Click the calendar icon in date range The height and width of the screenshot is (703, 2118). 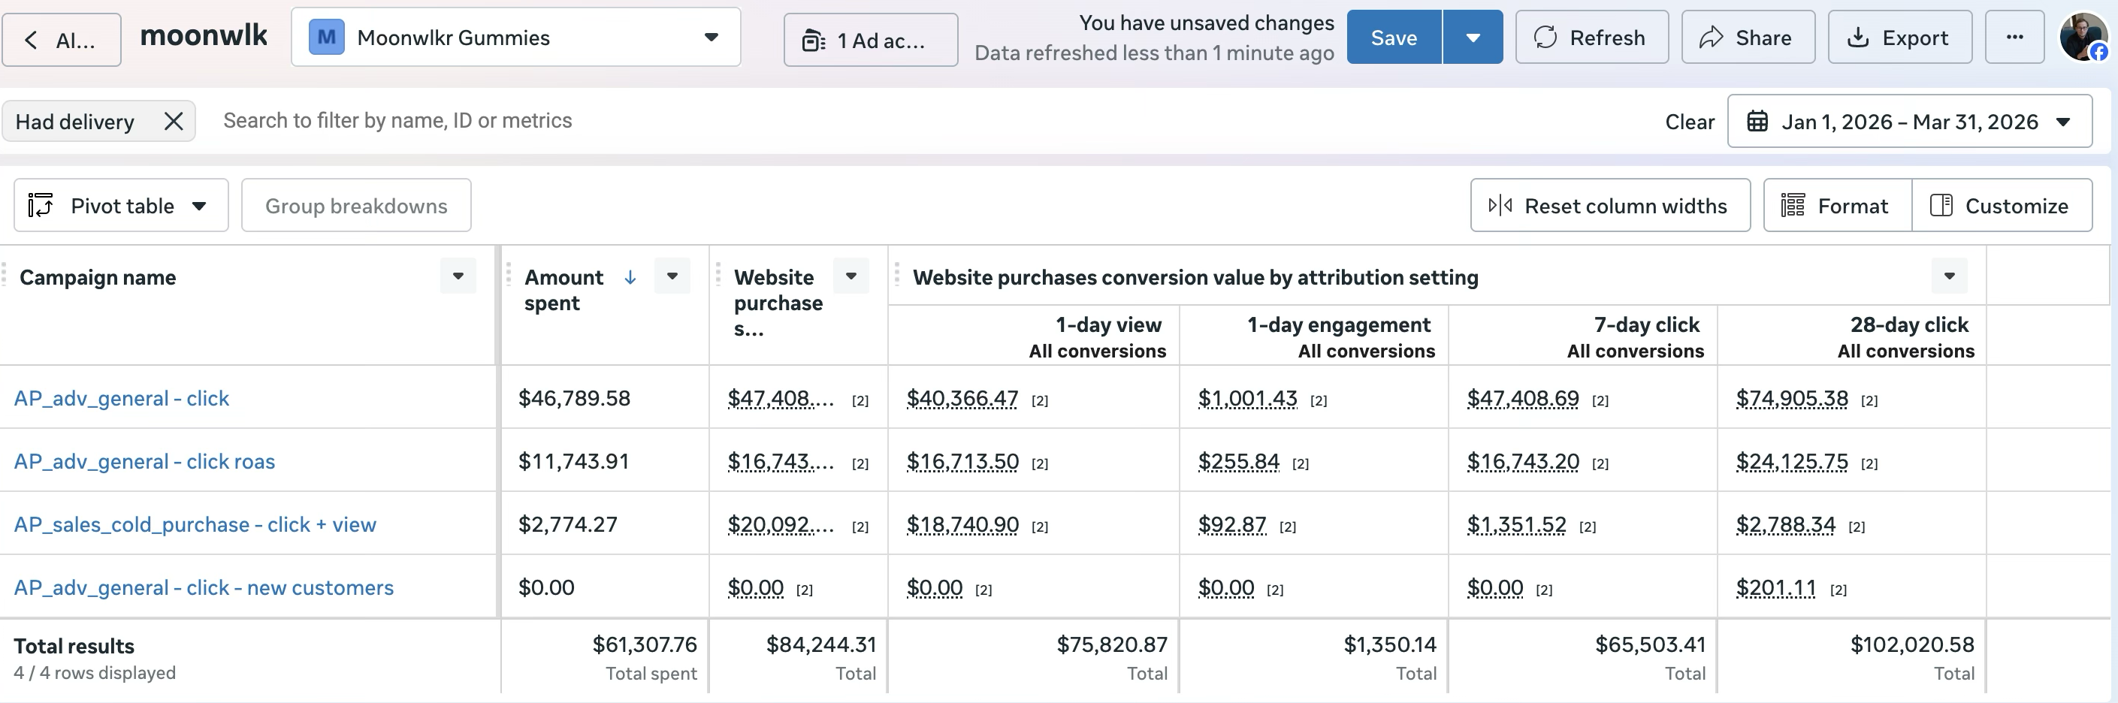(x=1757, y=122)
